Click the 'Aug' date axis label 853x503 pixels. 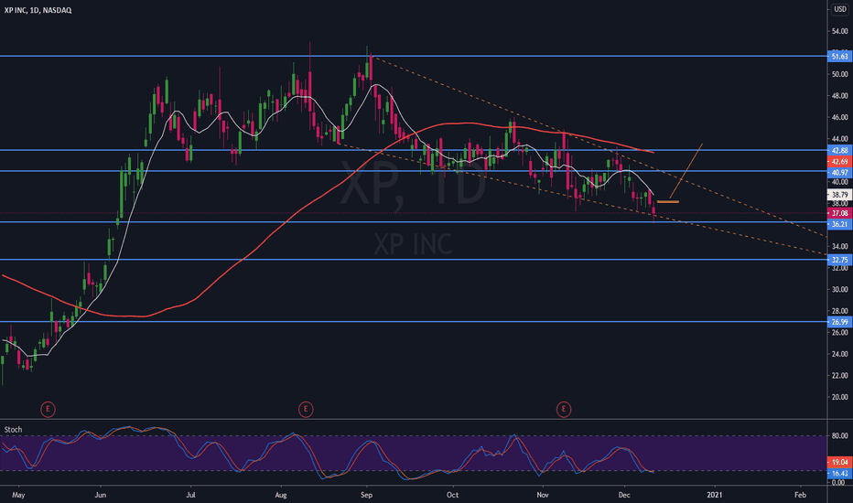click(x=281, y=495)
